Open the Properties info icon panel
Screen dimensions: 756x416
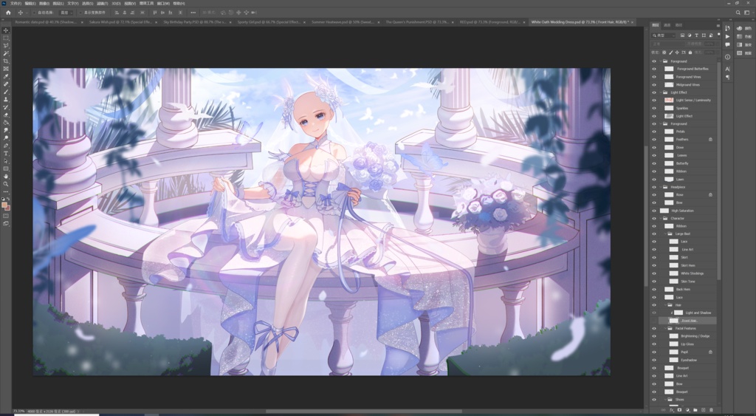(727, 57)
